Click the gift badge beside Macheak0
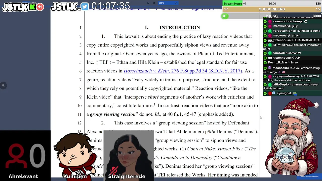 270,68
